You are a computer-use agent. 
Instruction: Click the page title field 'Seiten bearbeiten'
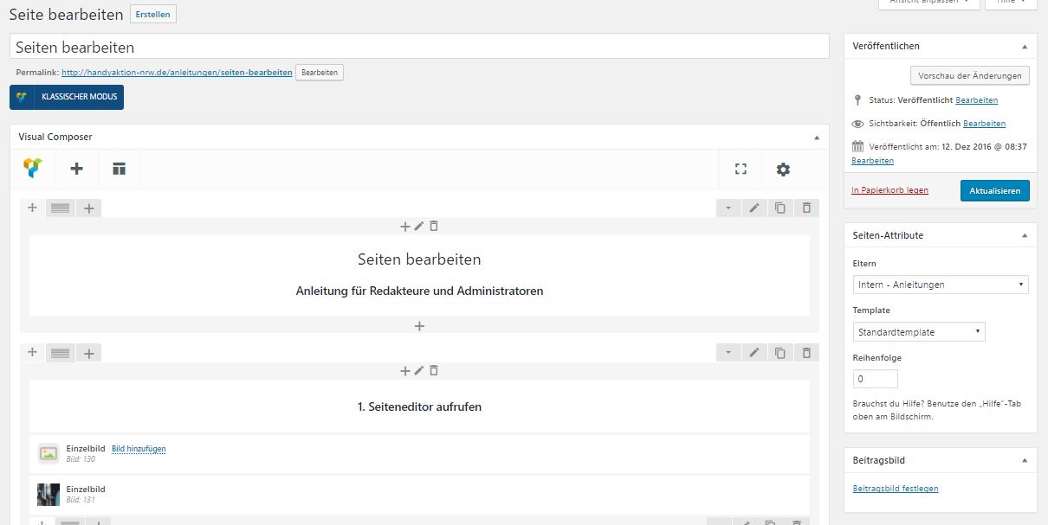pyautogui.click(x=419, y=47)
